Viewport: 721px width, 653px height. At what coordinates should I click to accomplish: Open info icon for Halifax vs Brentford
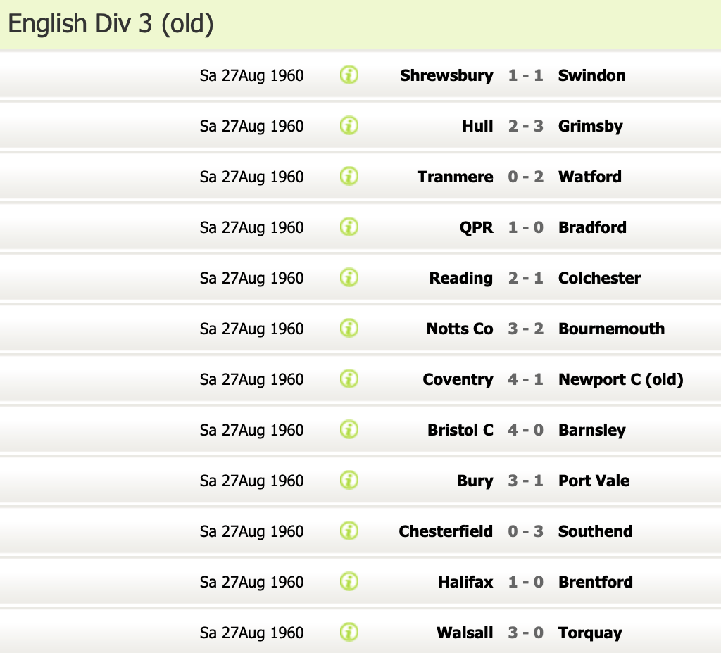point(349,581)
